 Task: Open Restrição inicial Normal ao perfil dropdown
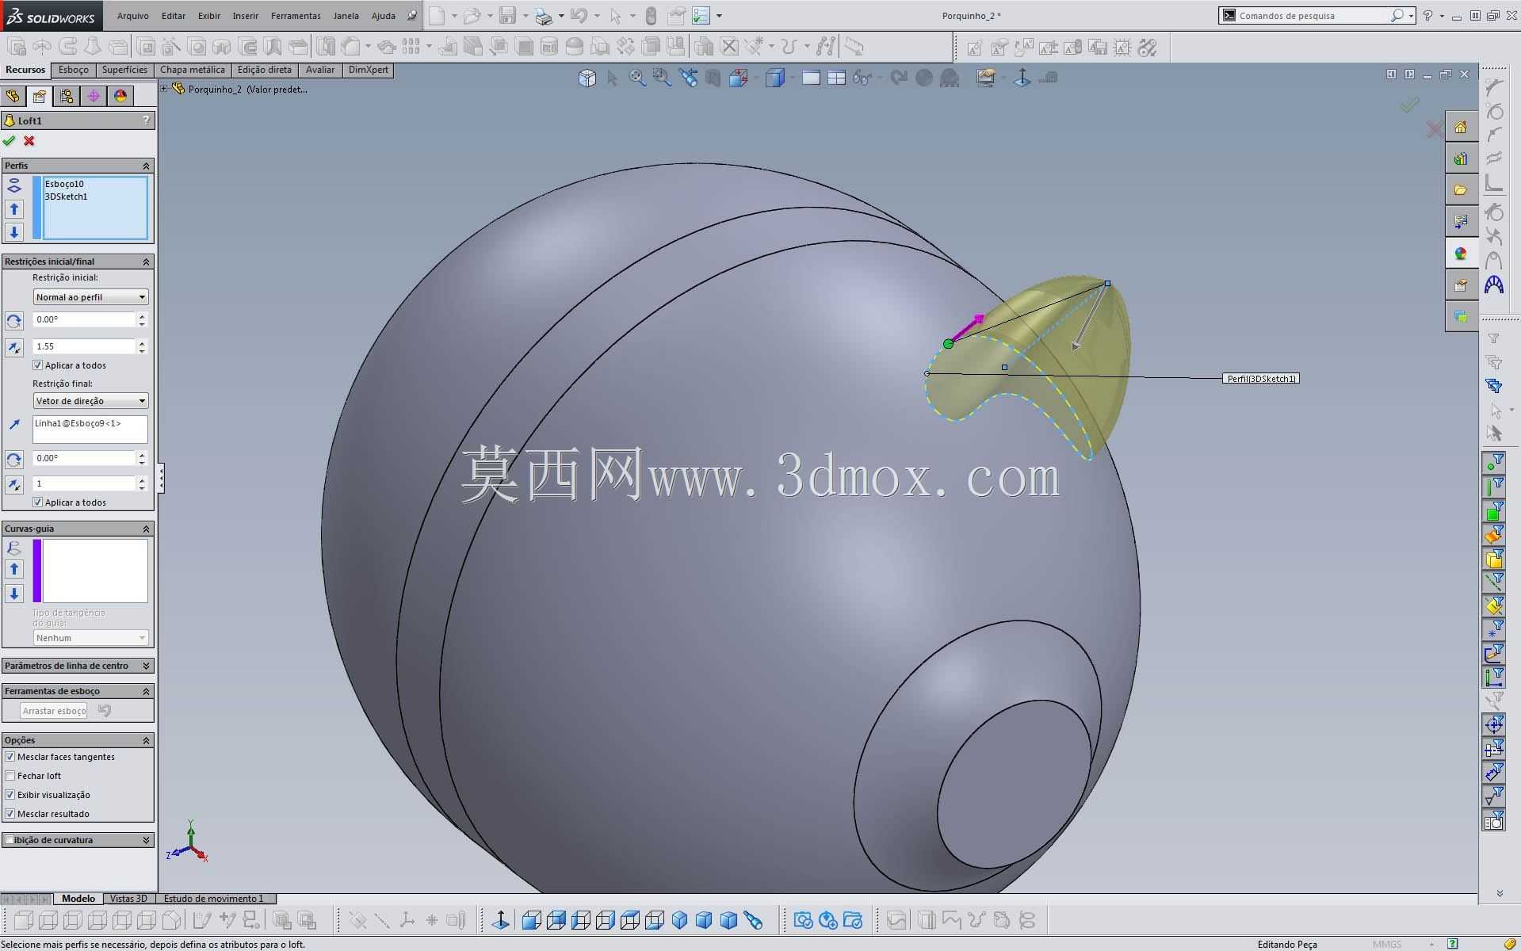tap(90, 297)
